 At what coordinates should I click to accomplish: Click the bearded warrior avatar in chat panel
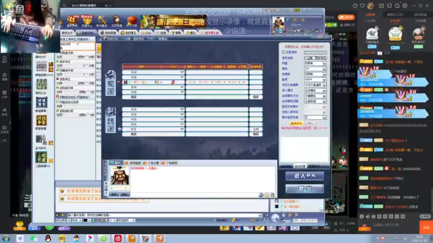click(x=120, y=175)
